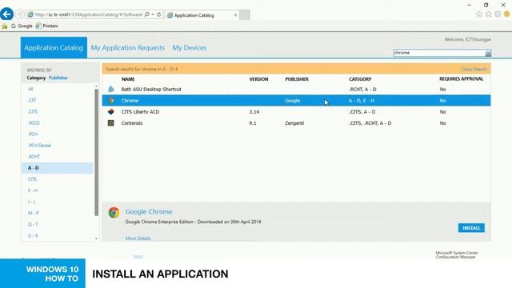Click the Contensis row icon
Viewport: 512px width, 288px height.
(111, 123)
